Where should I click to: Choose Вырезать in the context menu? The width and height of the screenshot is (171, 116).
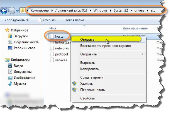click(x=87, y=63)
